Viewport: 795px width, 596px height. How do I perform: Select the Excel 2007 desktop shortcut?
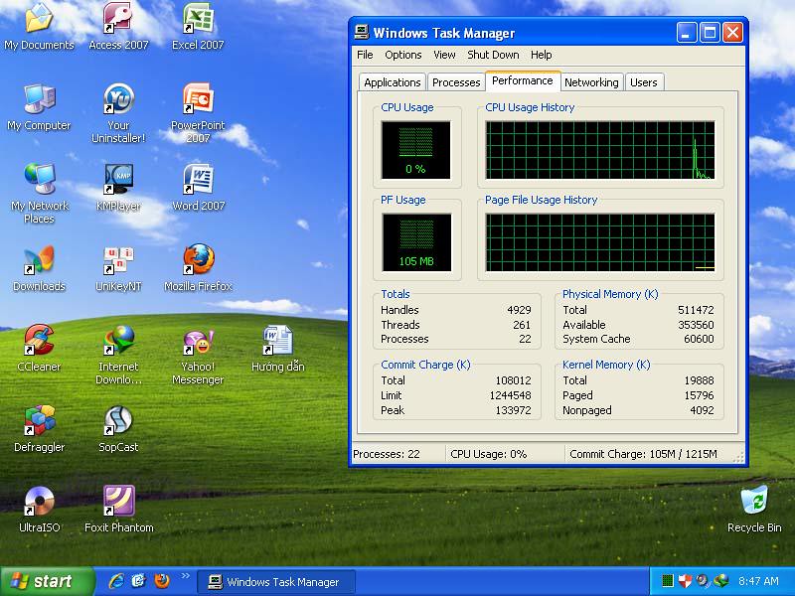tap(198, 26)
